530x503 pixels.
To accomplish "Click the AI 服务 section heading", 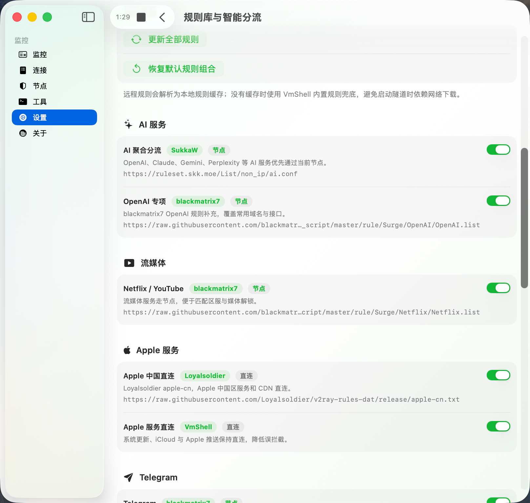I will [x=153, y=125].
